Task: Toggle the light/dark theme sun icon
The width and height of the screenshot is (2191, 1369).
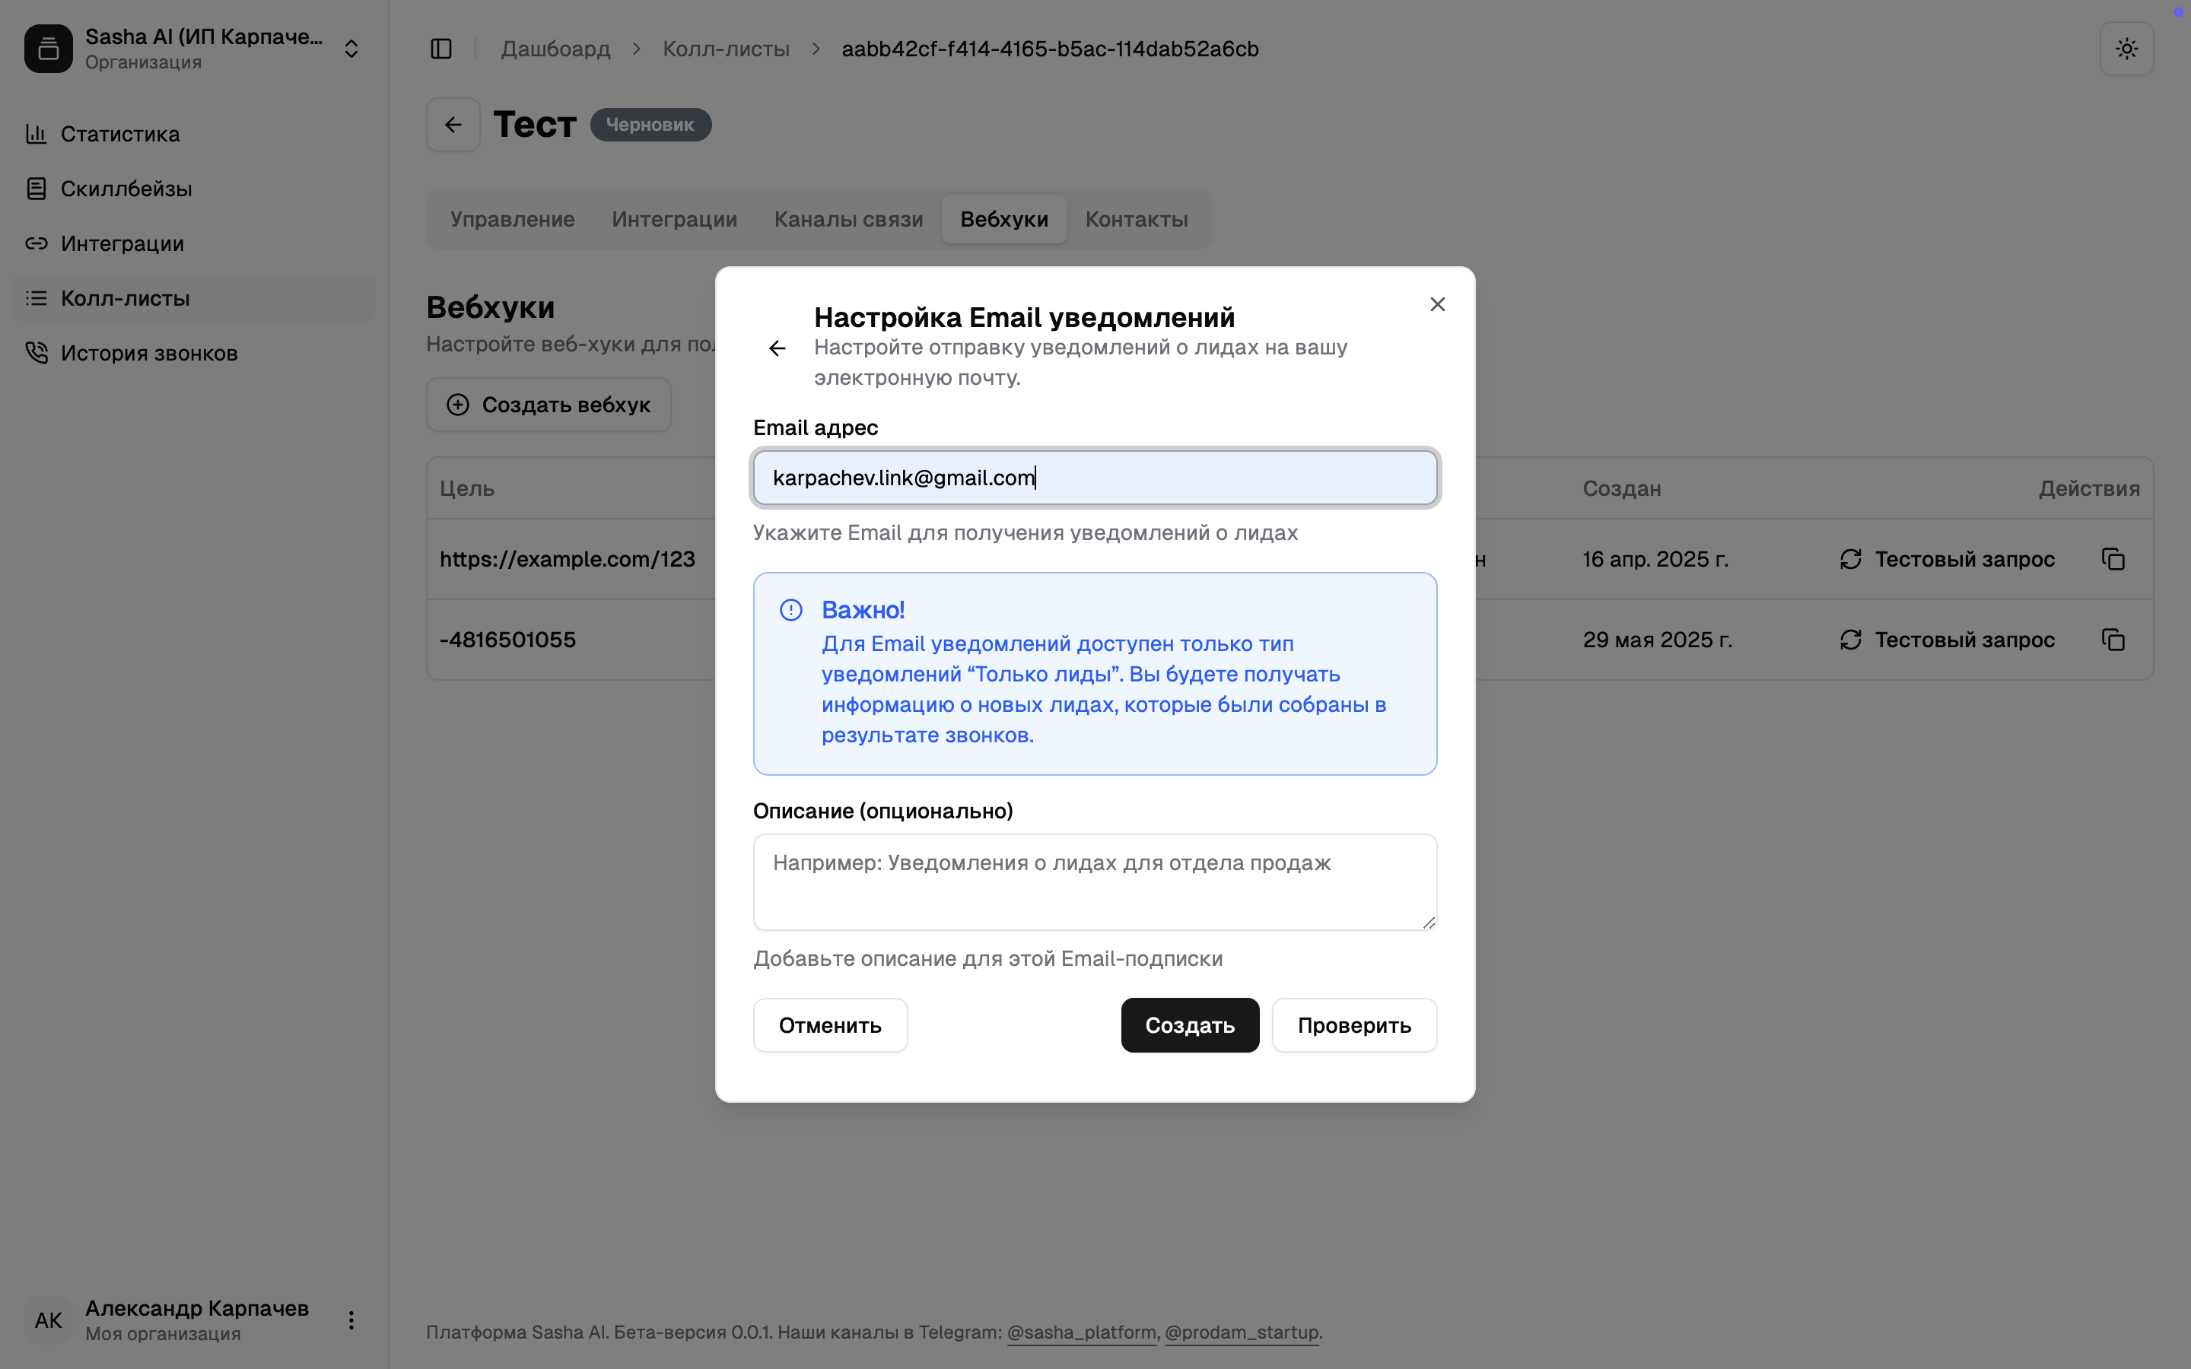Action: pyautogui.click(x=2126, y=49)
